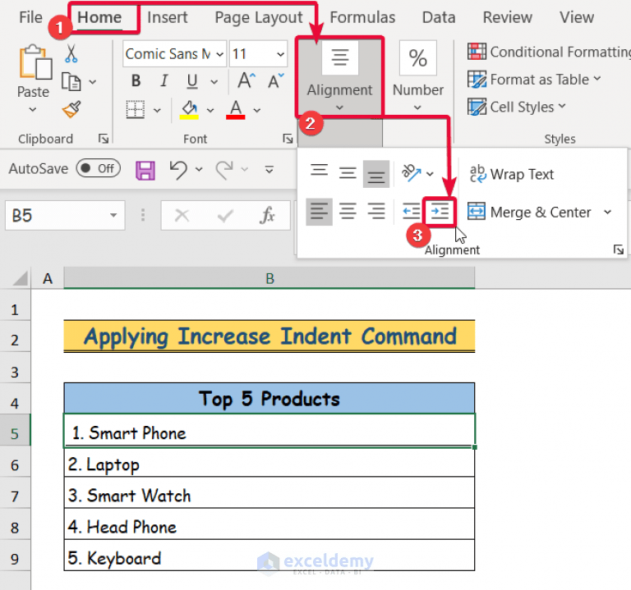Open Cell Styles menu

[x=517, y=107]
